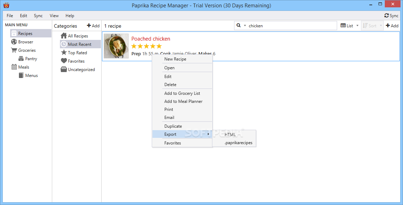Click the chicken search field
Viewport: 403px width, 205px height.
click(x=285, y=26)
